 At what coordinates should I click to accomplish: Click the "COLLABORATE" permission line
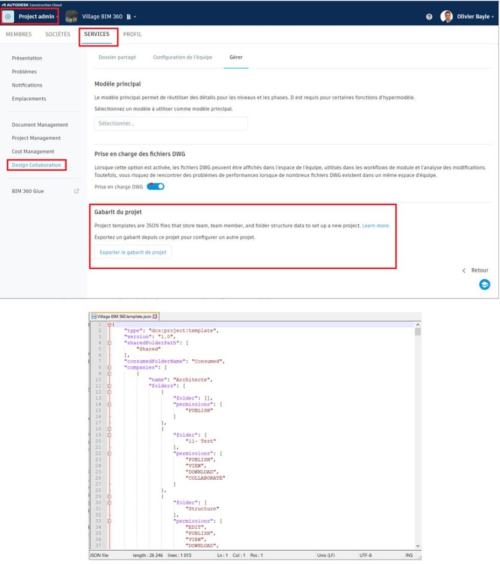[205, 478]
